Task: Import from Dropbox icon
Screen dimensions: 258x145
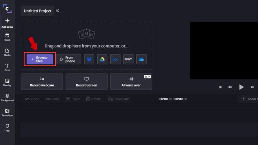Action: click(89, 59)
